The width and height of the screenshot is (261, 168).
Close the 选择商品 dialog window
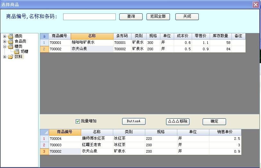256,4
